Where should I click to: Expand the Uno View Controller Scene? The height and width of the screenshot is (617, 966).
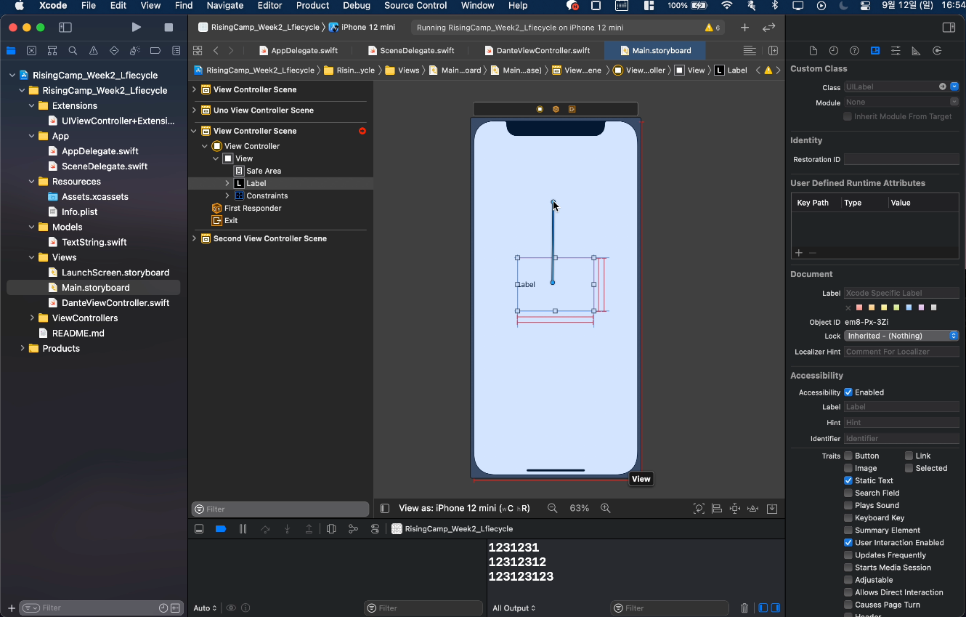coord(194,110)
